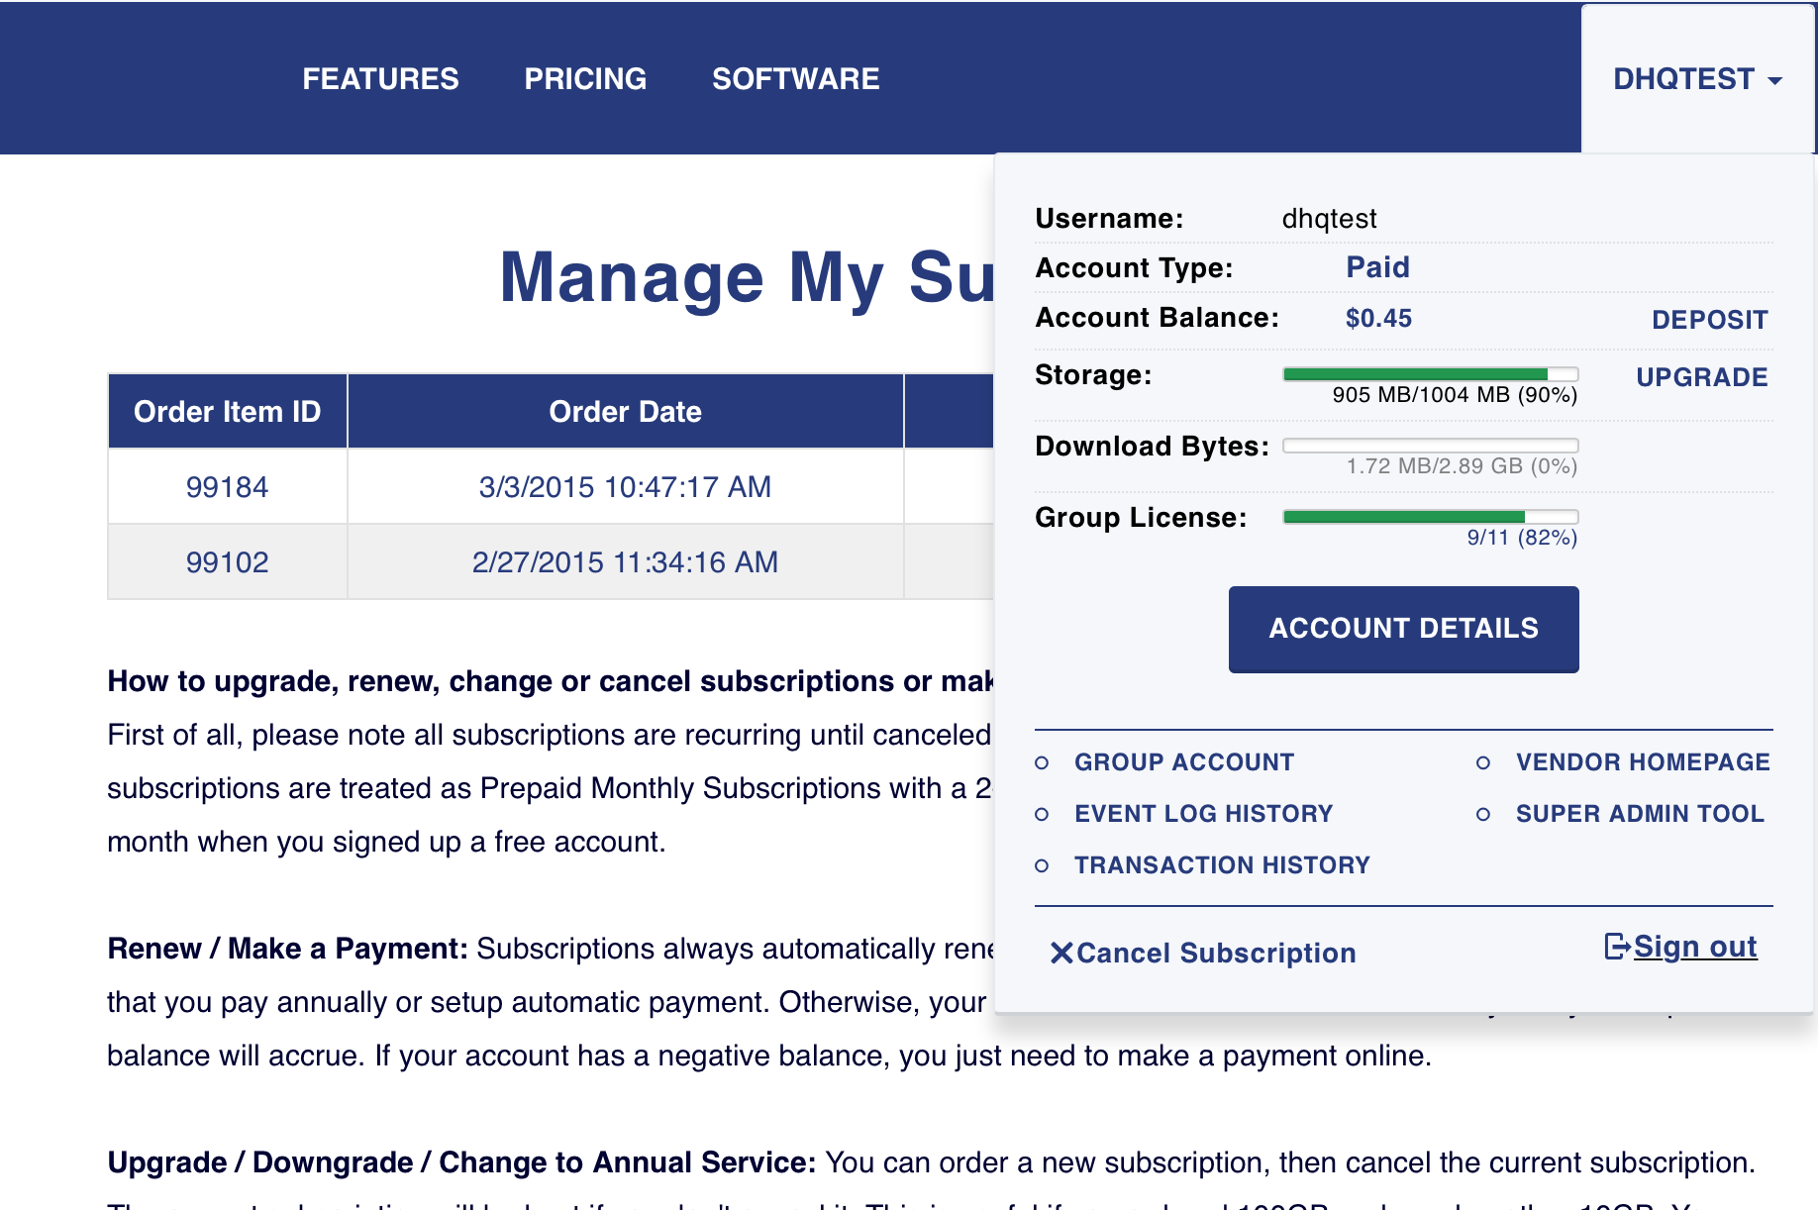The image size is (1818, 1210).
Task: Click the Order Date column header
Action: coord(625,412)
